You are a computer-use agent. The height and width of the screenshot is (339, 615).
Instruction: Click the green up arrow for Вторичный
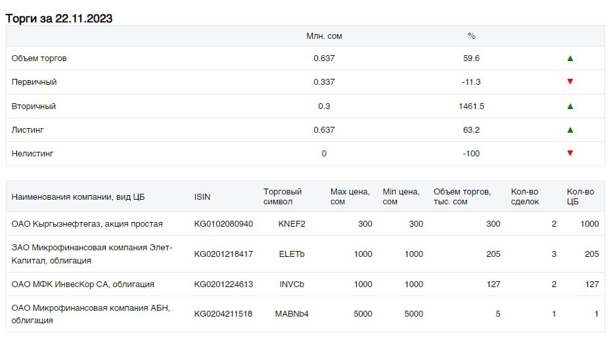coord(570,106)
